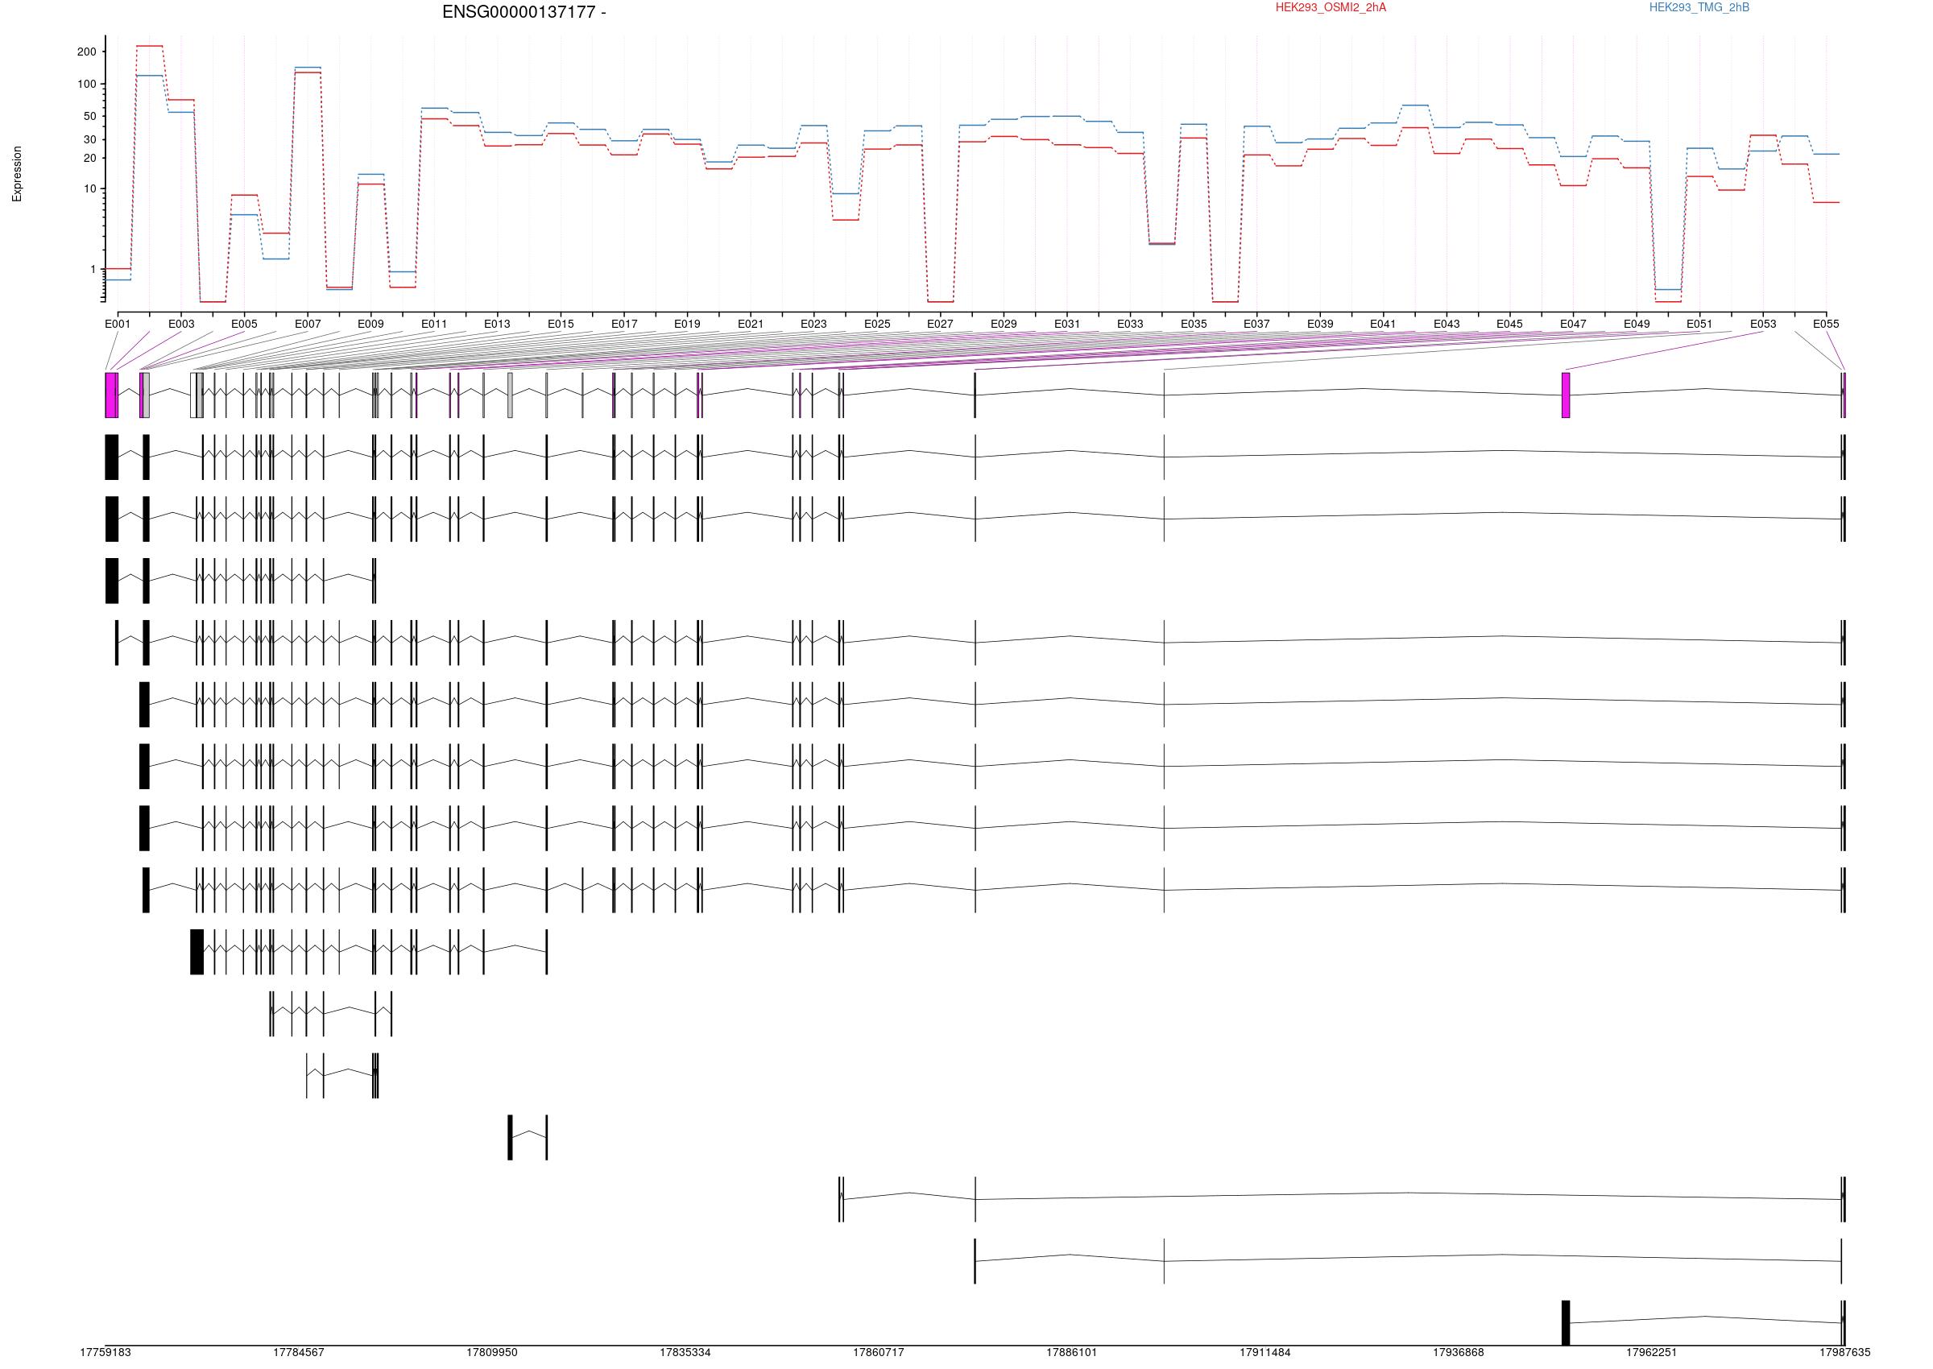Click exon label E013
Viewport: 1933px width, 1369px height.
[x=498, y=324]
